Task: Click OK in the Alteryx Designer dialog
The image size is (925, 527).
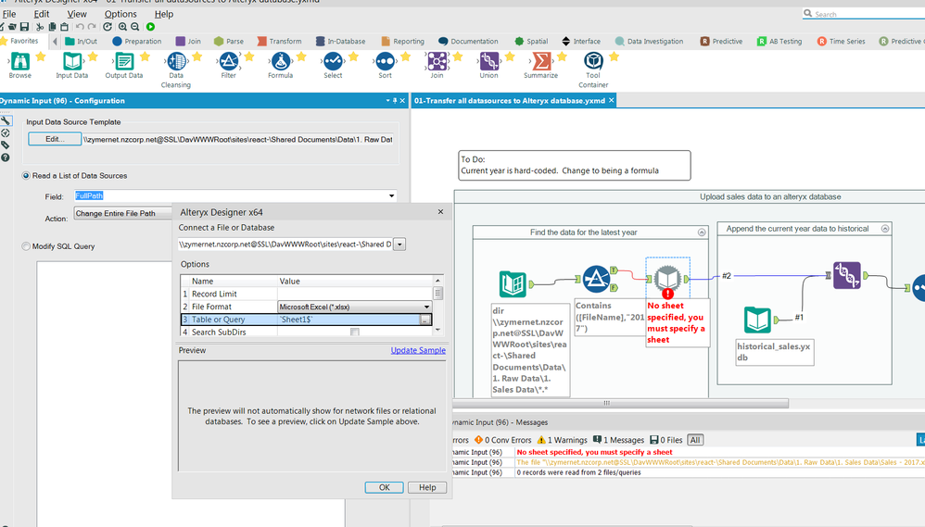Action: pos(384,487)
